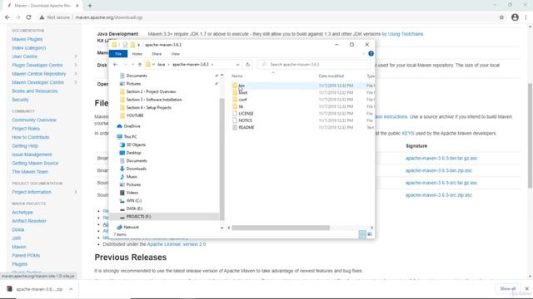Expand the Explorer ribbon chevron
Image resolution: width=533 pixels, height=299 pixels.
pos(363,53)
